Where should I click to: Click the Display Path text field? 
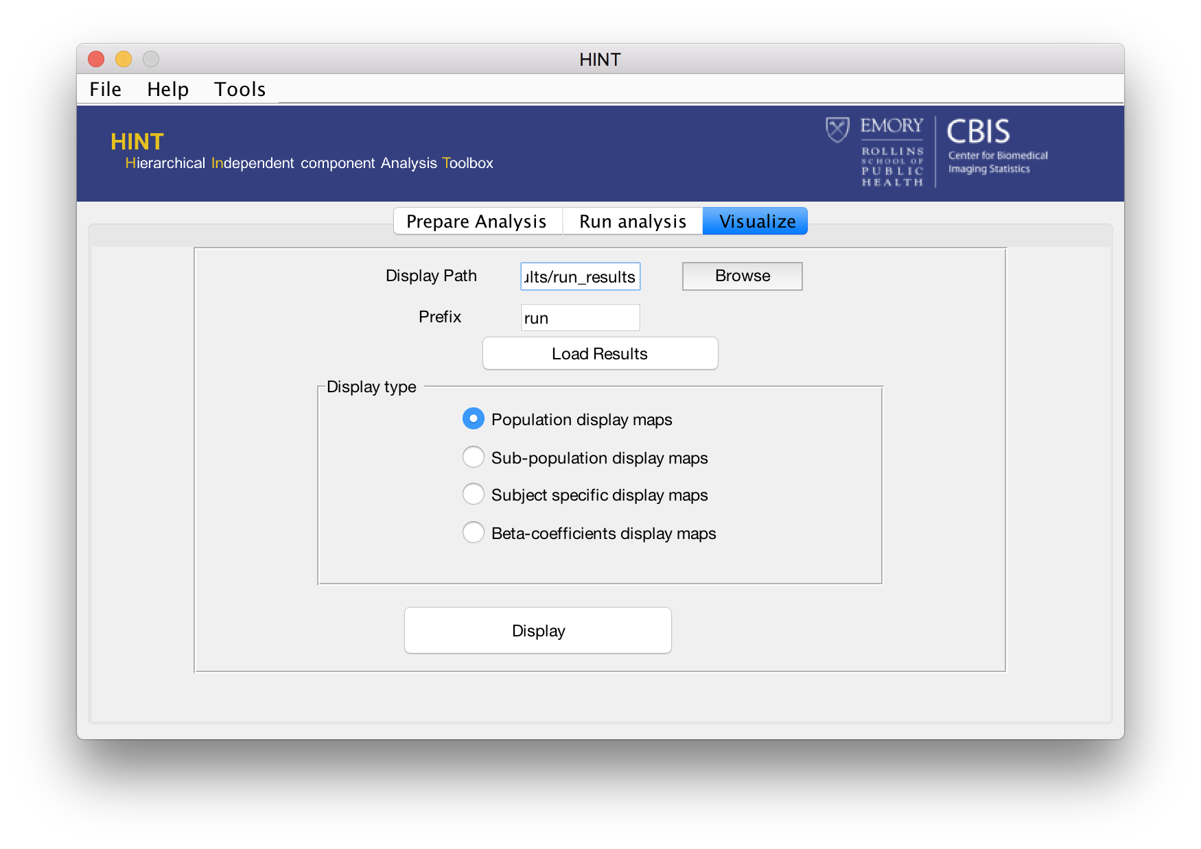coord(580,276)
